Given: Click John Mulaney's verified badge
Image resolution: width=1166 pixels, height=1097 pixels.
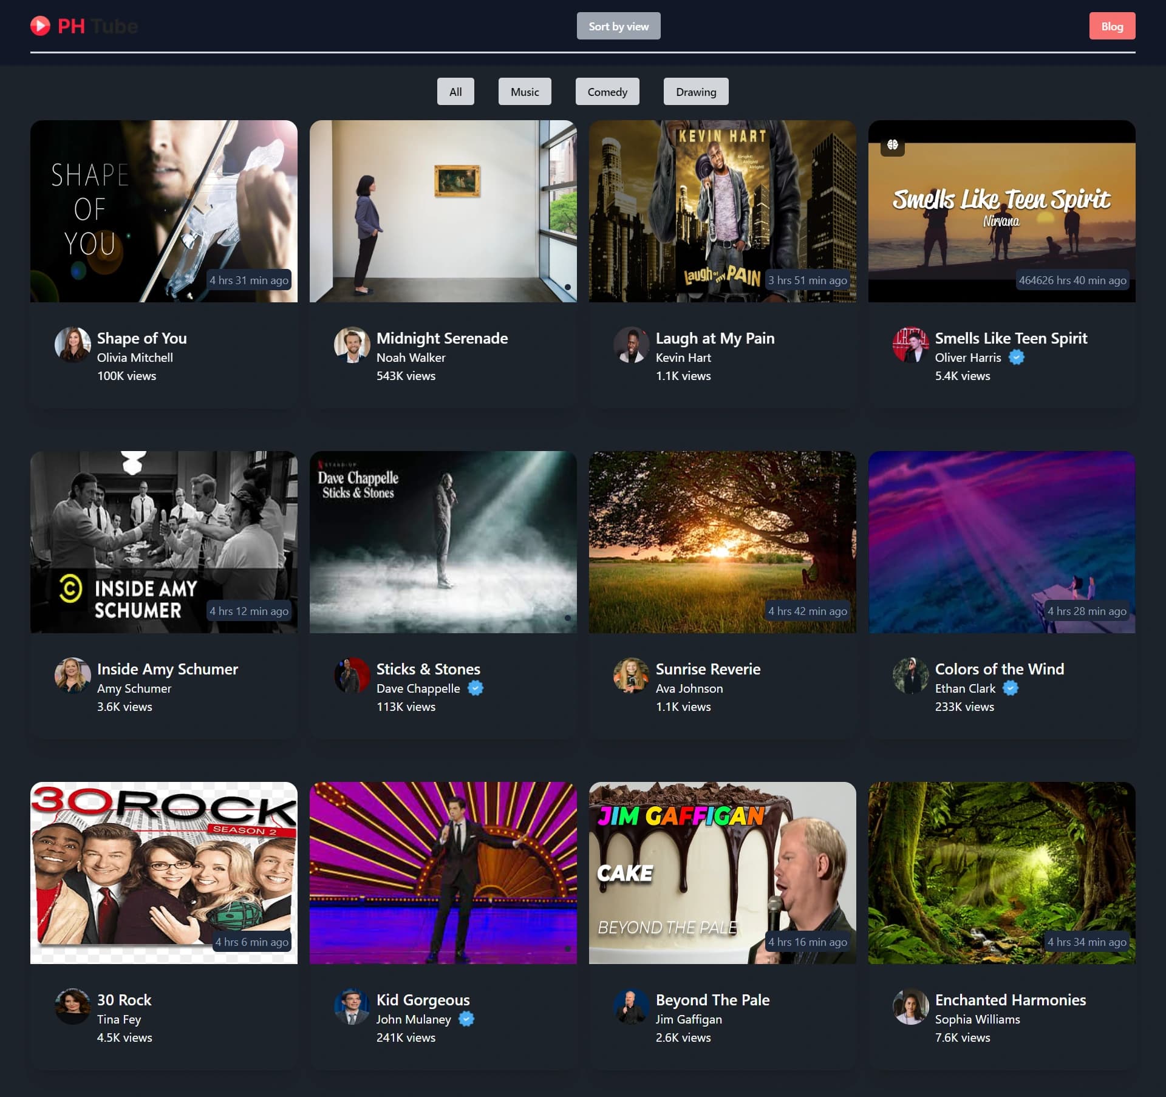Looking at the screenshot, I should (466, 1019).
